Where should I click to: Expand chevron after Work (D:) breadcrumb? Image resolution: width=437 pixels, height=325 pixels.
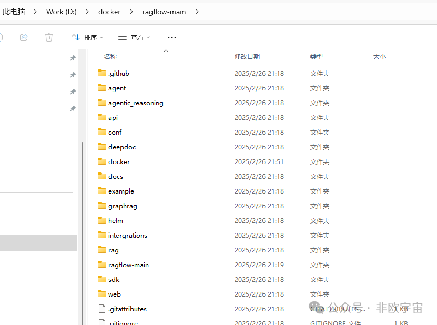coord(87,12)
